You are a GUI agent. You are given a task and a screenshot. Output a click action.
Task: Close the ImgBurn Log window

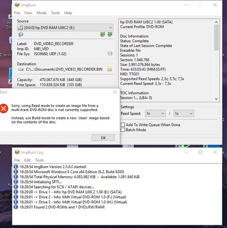pyautogui.click(x=215, y=152)
